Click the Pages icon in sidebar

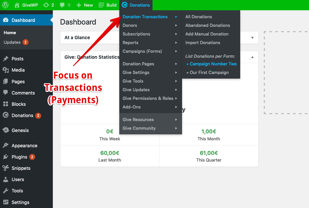6,81
